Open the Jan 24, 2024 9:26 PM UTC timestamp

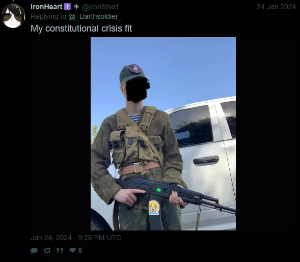[x=76, y=238]
